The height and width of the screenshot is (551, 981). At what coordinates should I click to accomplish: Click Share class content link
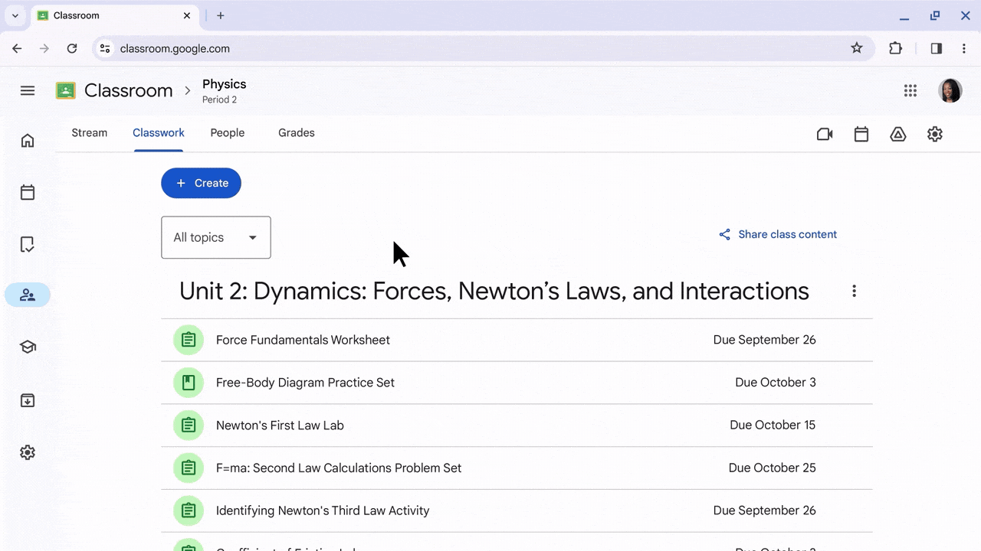[778, 234]
